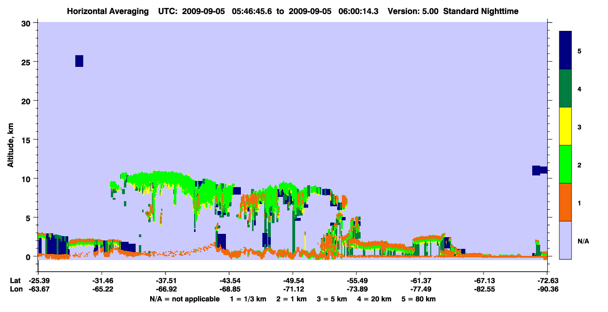Click the '5 = 80 km' legend text

point(419,299)
